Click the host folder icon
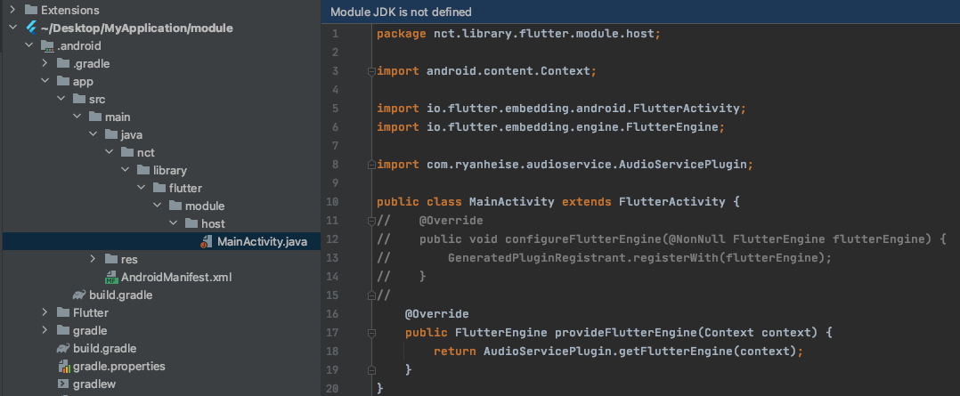Screen dimensions: 960x396 (x=190, y=223)
